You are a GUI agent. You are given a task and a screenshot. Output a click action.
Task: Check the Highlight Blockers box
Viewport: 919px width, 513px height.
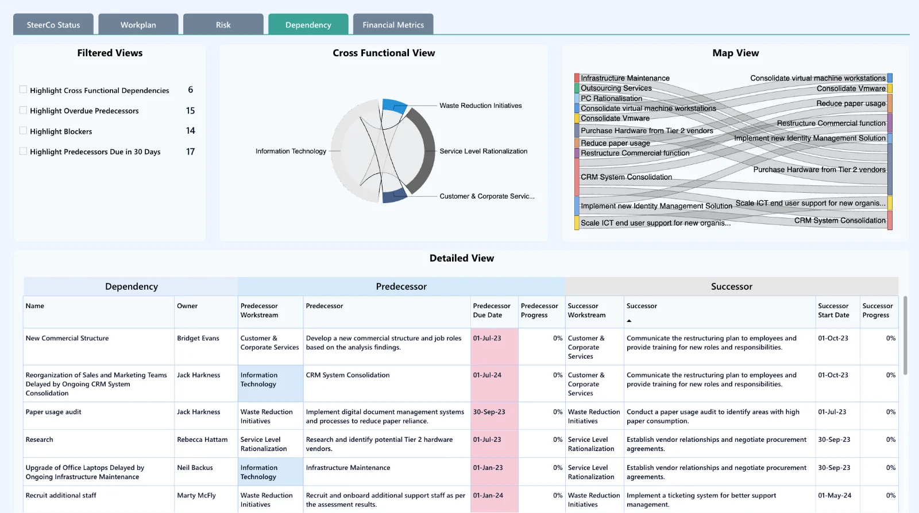tap(23, 131)
